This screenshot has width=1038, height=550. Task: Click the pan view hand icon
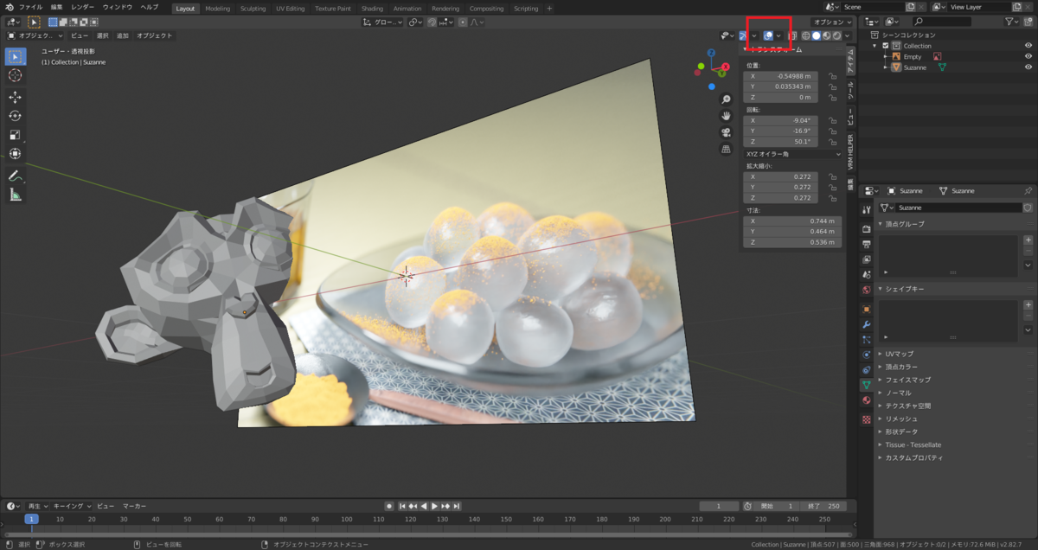(x=727, y=116)
